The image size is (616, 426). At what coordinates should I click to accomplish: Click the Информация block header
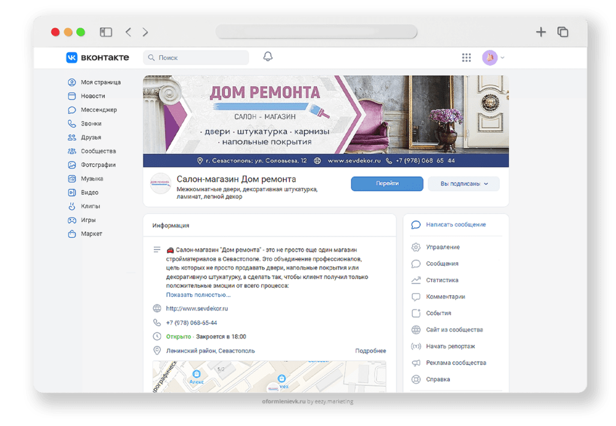click(x=170, y=225)
